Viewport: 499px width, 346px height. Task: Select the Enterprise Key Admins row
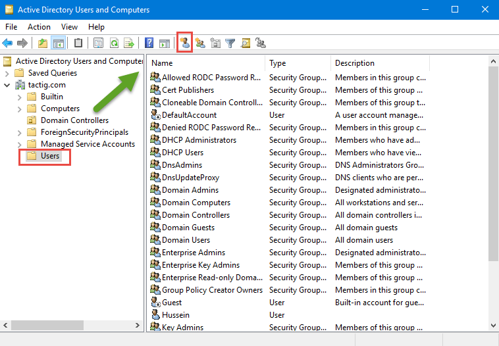[x=288, y=265]
